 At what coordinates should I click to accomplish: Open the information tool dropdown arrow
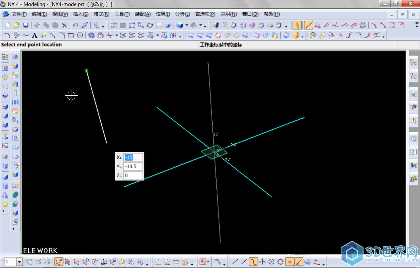point(103,26)
